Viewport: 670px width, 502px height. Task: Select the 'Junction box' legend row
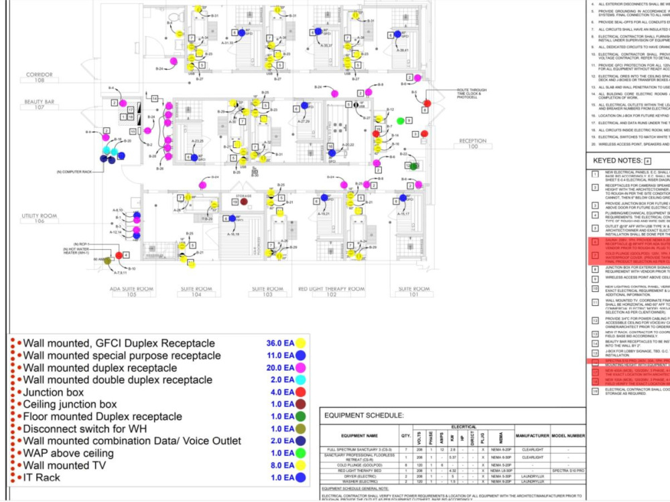coord(158,392)
